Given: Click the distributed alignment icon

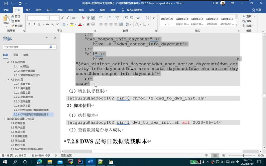Looking at the screenshot, I should [121, 24].
